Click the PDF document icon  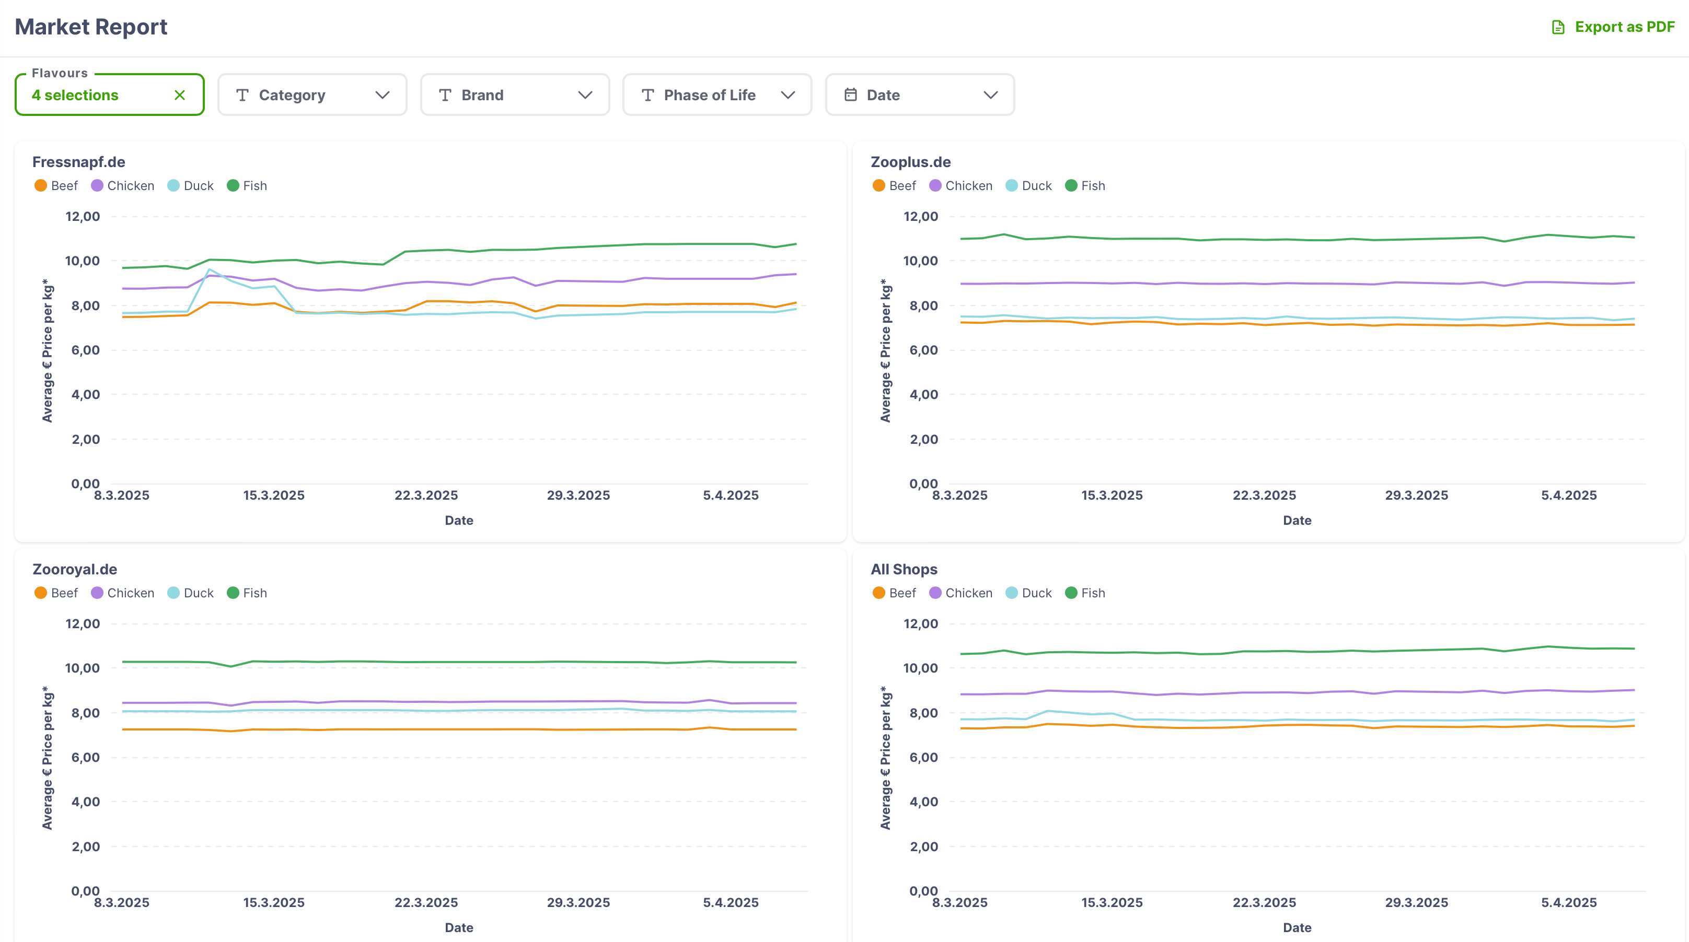(x=1558, y=27)
